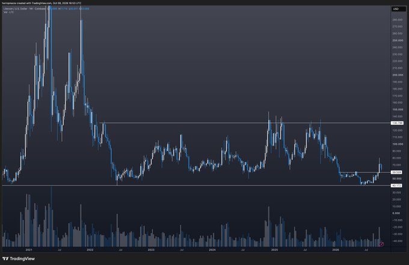Viewport: 409px width, 265px height.
Task: Click the Litecoin / U.S. Dollar symbol title
Action: pos(25,8)
